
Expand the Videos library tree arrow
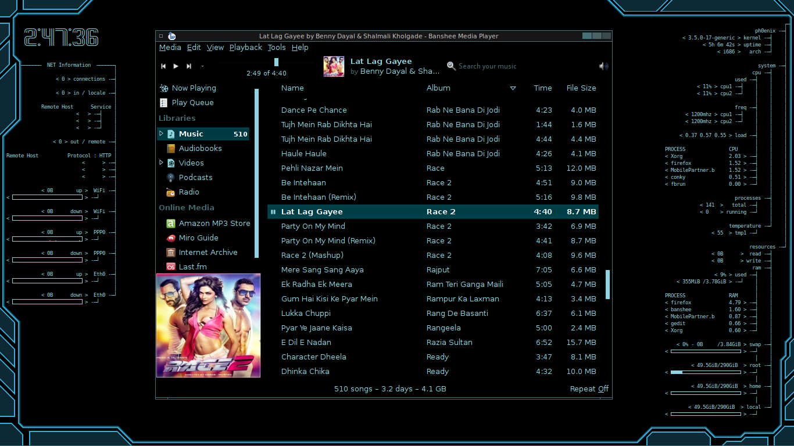[162, 163]
